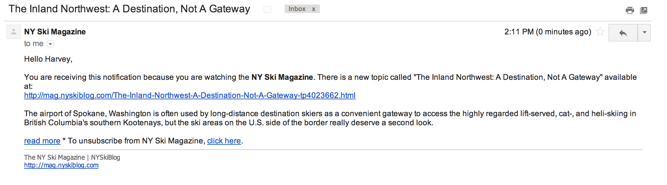The height and width of the screenshot is (185, 667).
Task: Star this message
Action: point(600,32)
